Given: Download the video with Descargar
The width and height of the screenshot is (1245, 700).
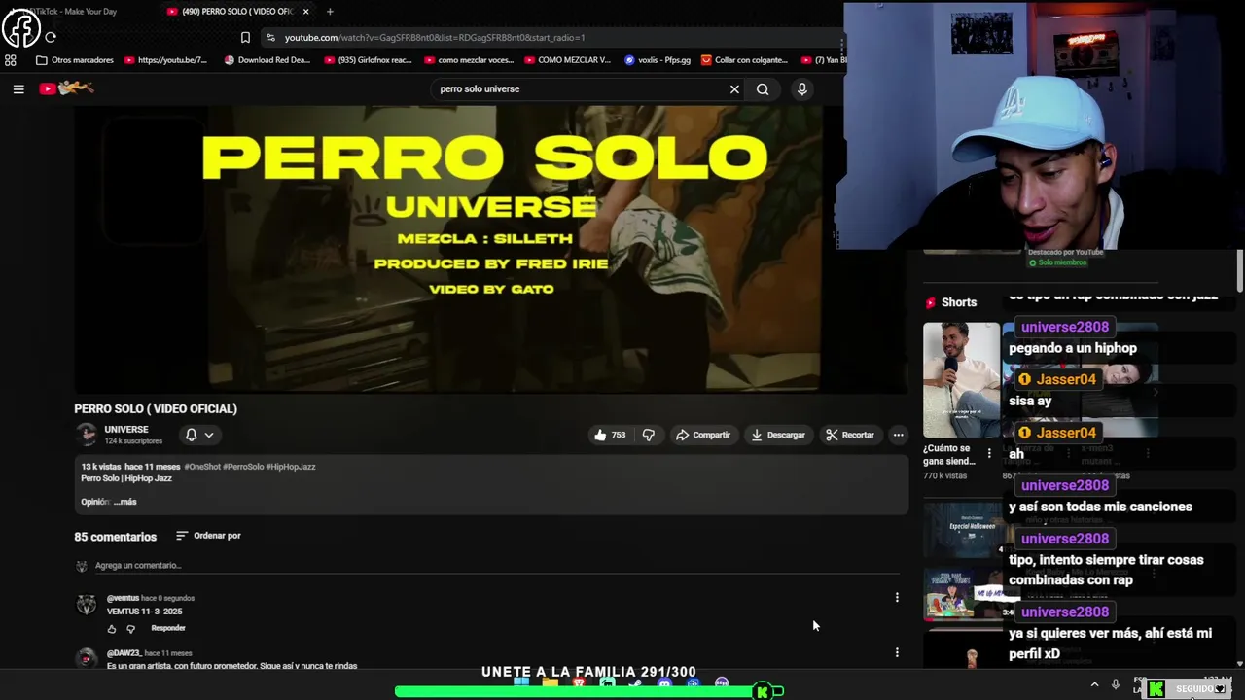Looking at the screenshot, I should (778, 435).
